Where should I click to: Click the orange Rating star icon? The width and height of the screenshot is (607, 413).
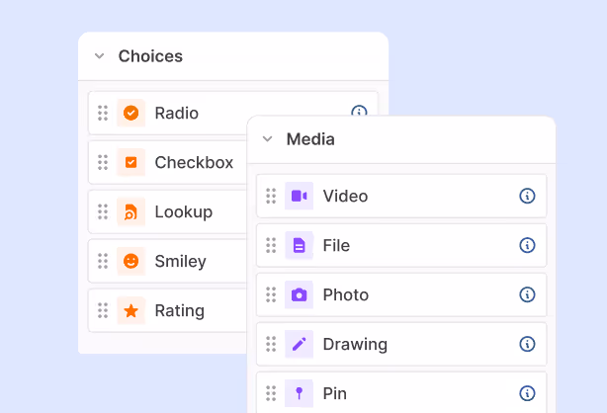[x=130, y=310]
